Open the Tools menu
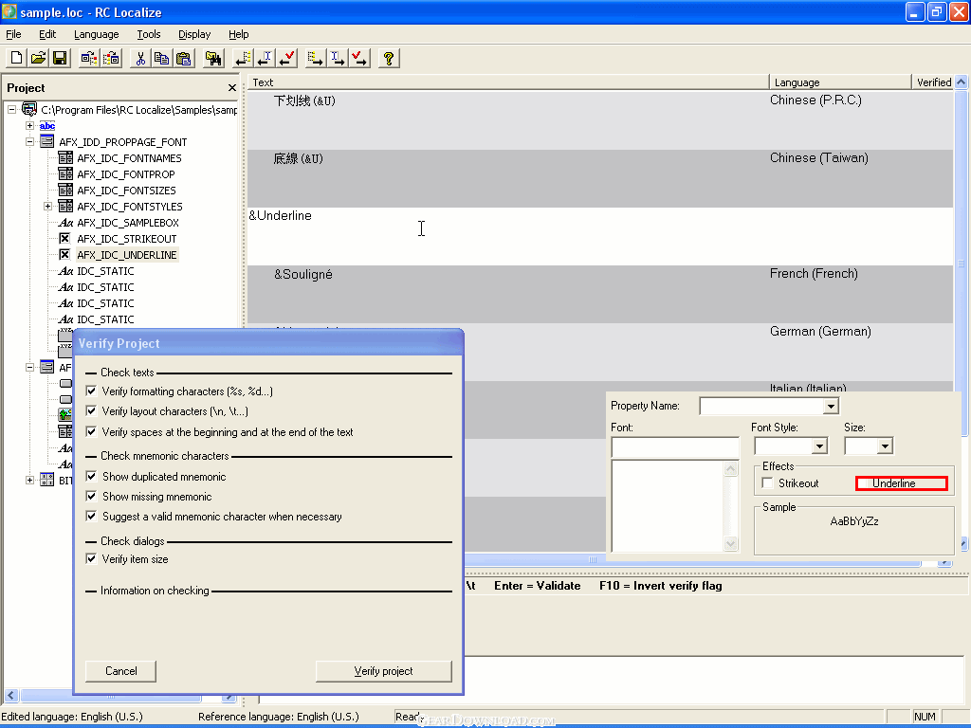This screenshot has width=971, height=728. coord(149,34)
